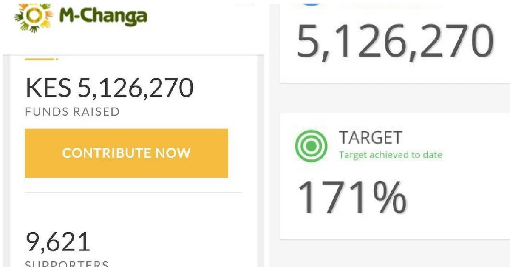Click empty area of the TARGET card
Screen dimensions: 510x267
[x=459, y=196]
